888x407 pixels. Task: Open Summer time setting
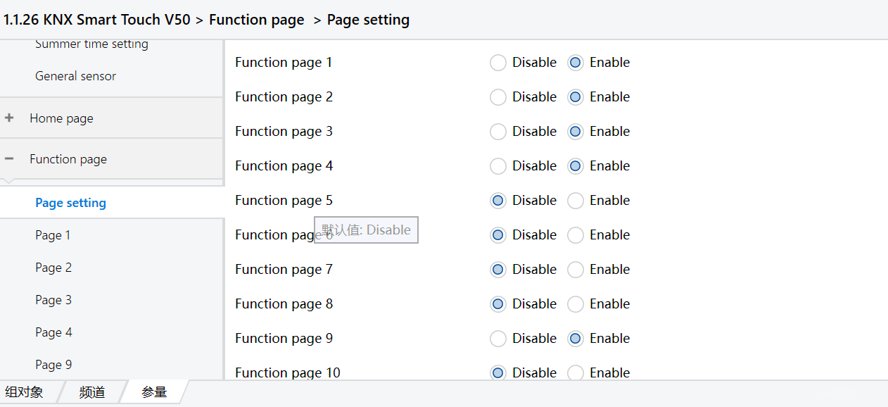tap(91, 44)
